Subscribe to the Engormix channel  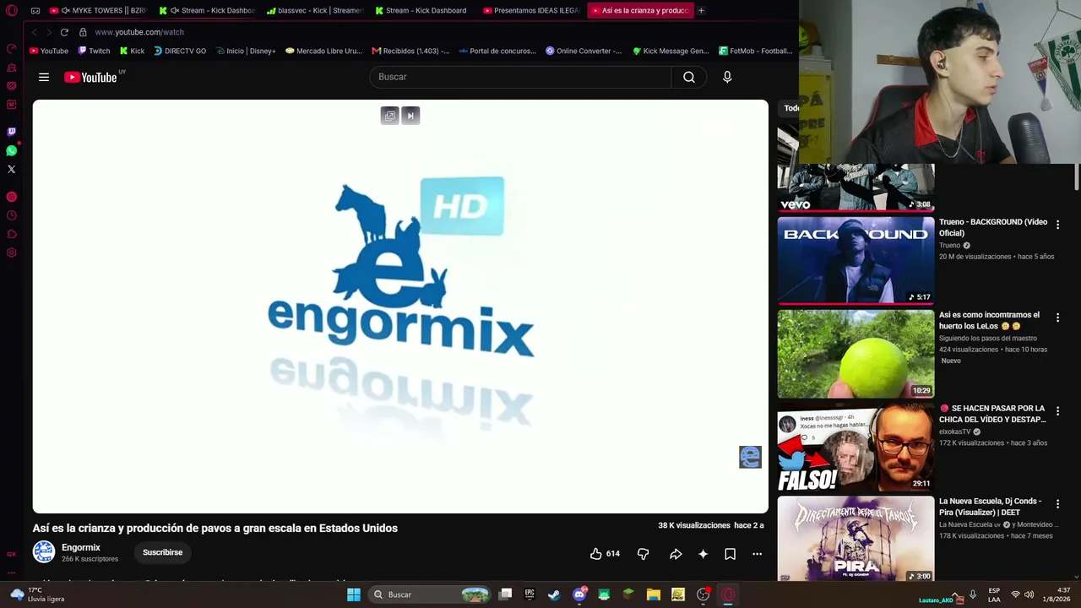pyautogui.click(x=162, y=552)
